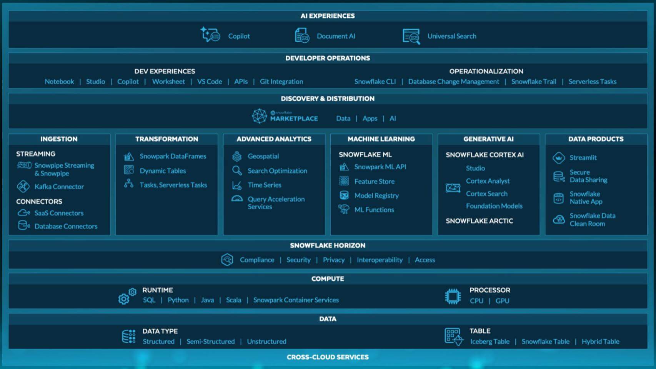The height and width of the screenshot is (369, 656).
Task: Click the Geospatial icon in Advanced Analytics
Action: pyautogui.click(x=237, y=156)
